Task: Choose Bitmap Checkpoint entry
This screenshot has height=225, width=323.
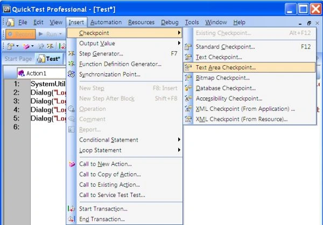Action: [250, 78]
